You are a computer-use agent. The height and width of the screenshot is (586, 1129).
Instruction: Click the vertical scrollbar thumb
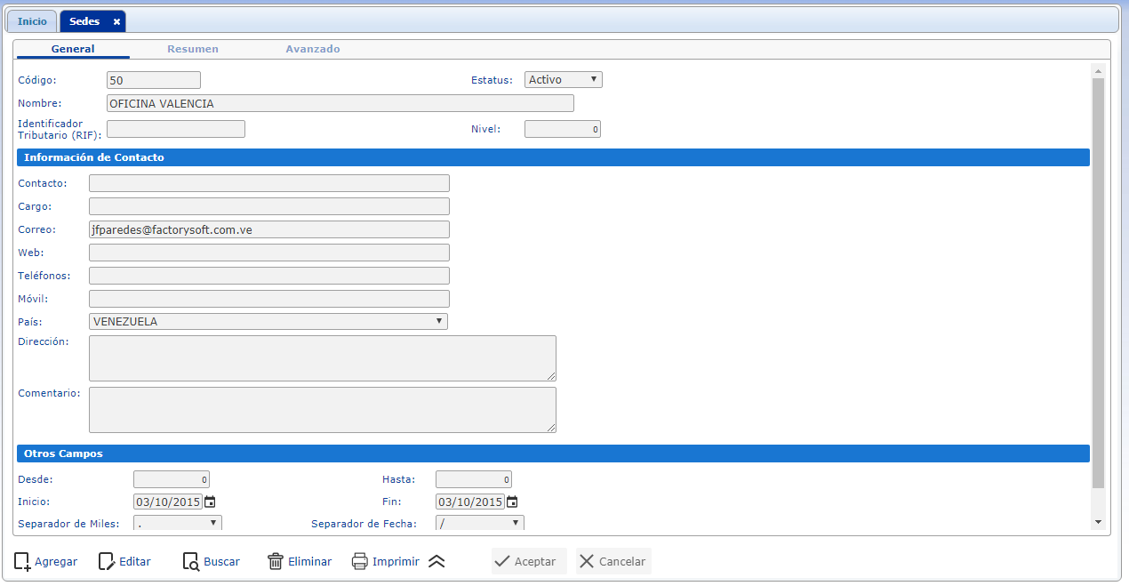pos(1099,283)
